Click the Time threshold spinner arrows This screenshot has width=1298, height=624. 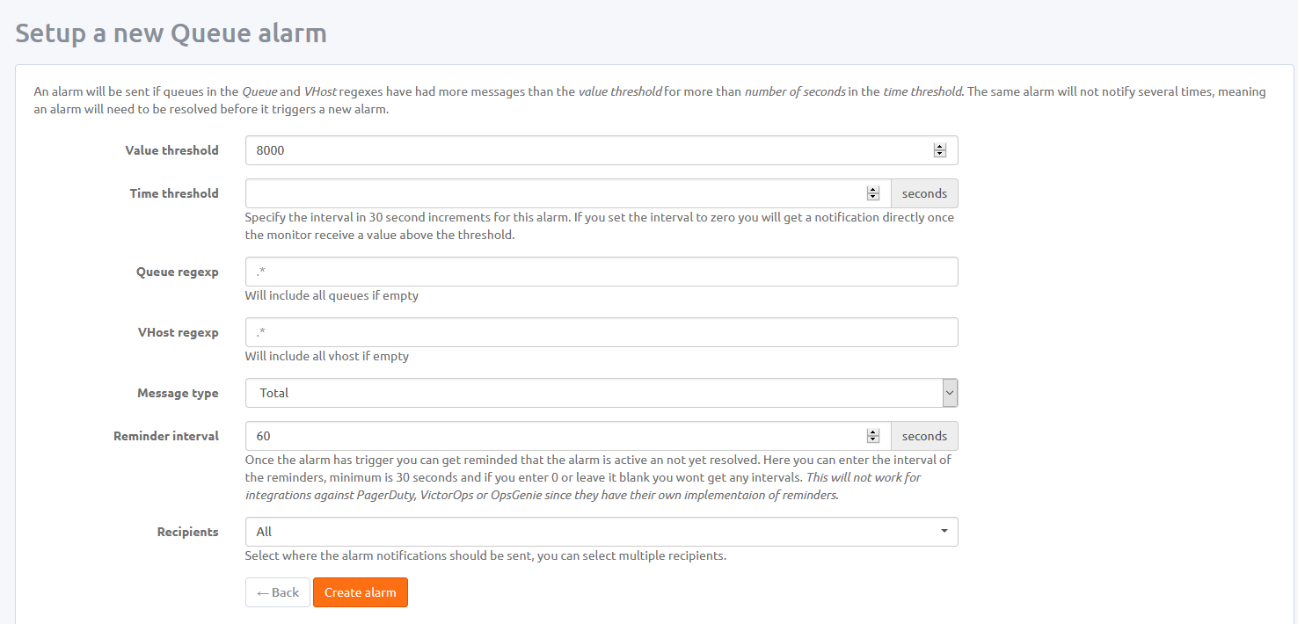click(x=873, y=193)
